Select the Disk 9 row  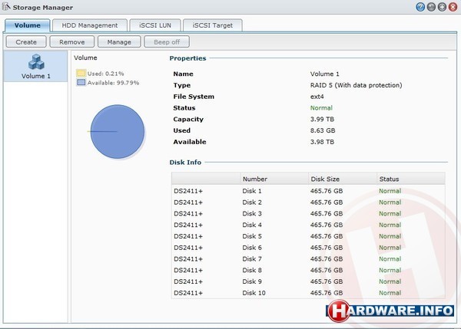[308, 281]
